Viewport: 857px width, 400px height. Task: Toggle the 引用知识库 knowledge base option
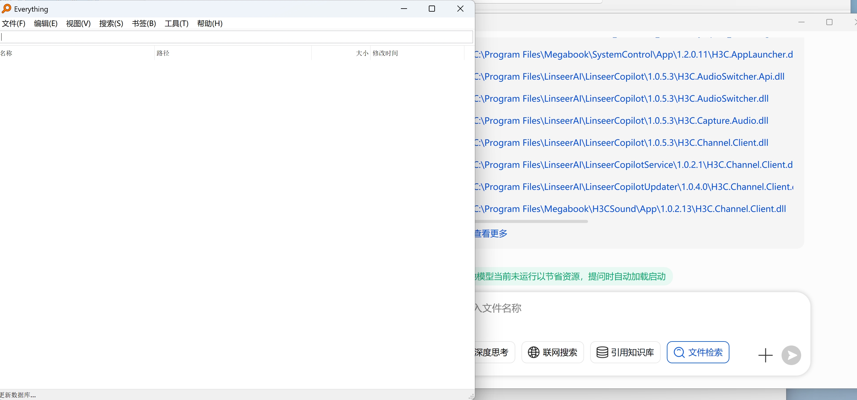tap(625, 352)
